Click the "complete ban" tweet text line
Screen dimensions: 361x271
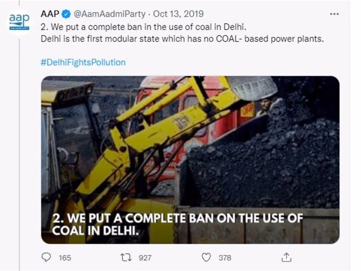pyautogui.click(x=144, y=27)
